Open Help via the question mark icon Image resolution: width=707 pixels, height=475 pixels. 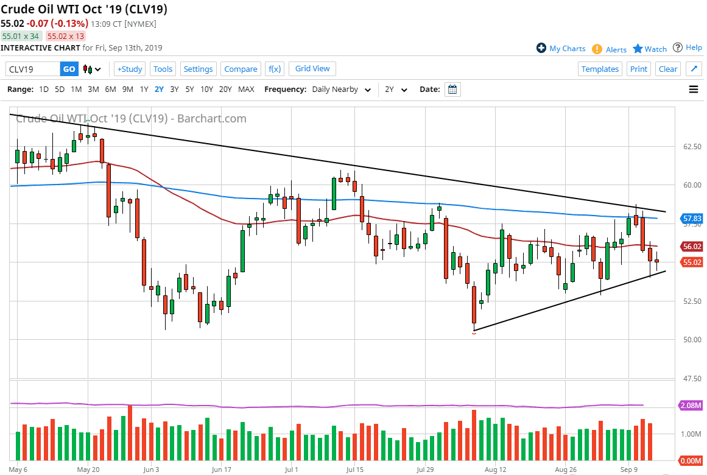coord(678,47)
